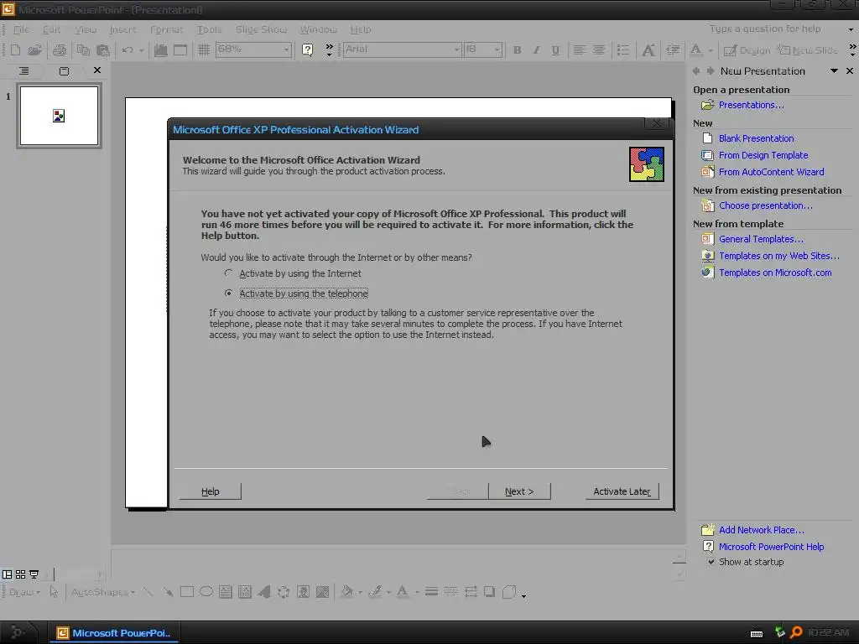Screen dimensions: 859x644
Task: Click the Align Left icon
Action: [579, 49]
